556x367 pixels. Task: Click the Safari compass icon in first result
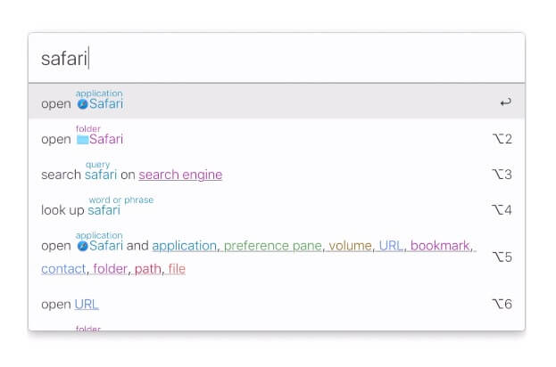[x=83, y=104]
